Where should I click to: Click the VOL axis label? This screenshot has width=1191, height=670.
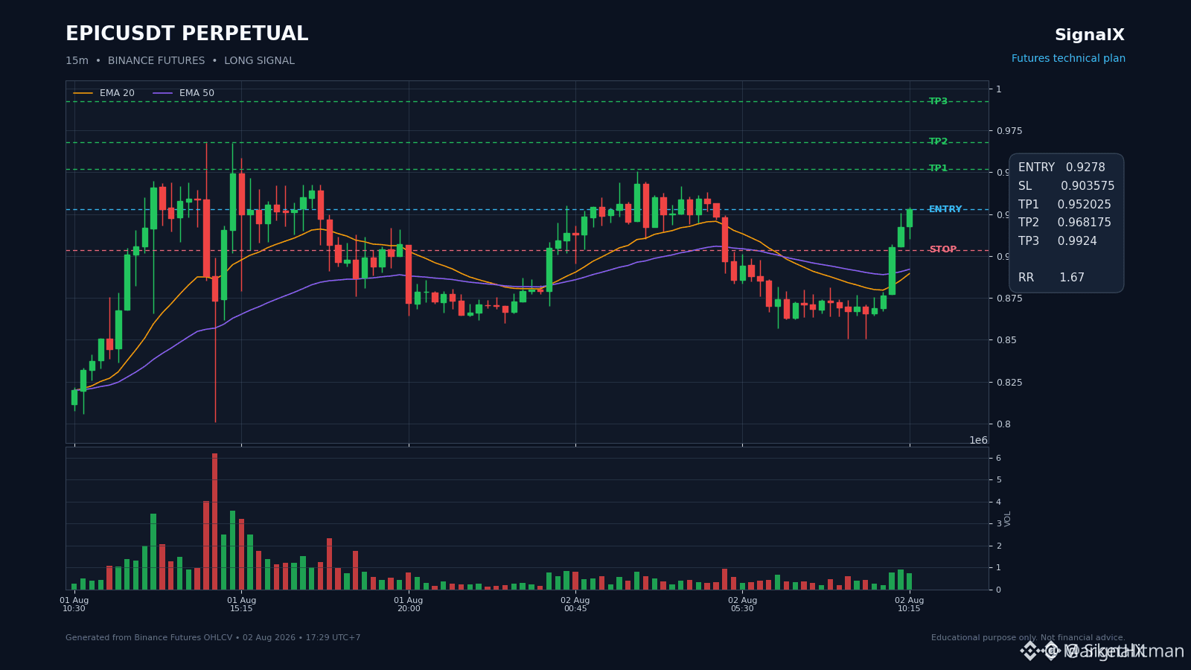click(1008, 519)
